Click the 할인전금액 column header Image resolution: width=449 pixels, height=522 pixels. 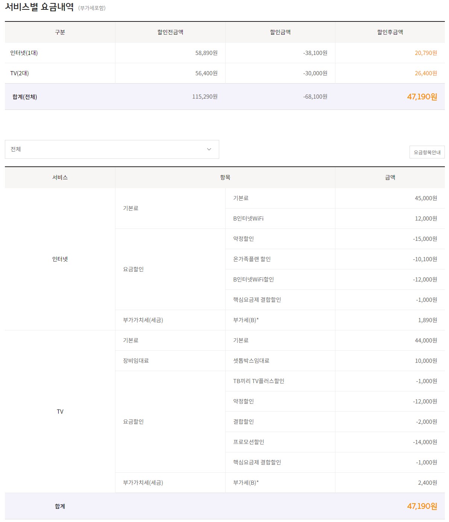[x=170, y=32]
